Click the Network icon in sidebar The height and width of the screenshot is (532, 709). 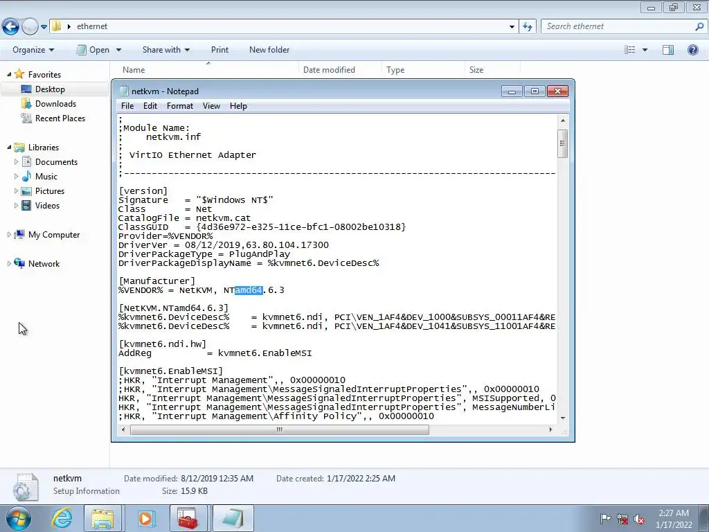[x=19, y=263]
